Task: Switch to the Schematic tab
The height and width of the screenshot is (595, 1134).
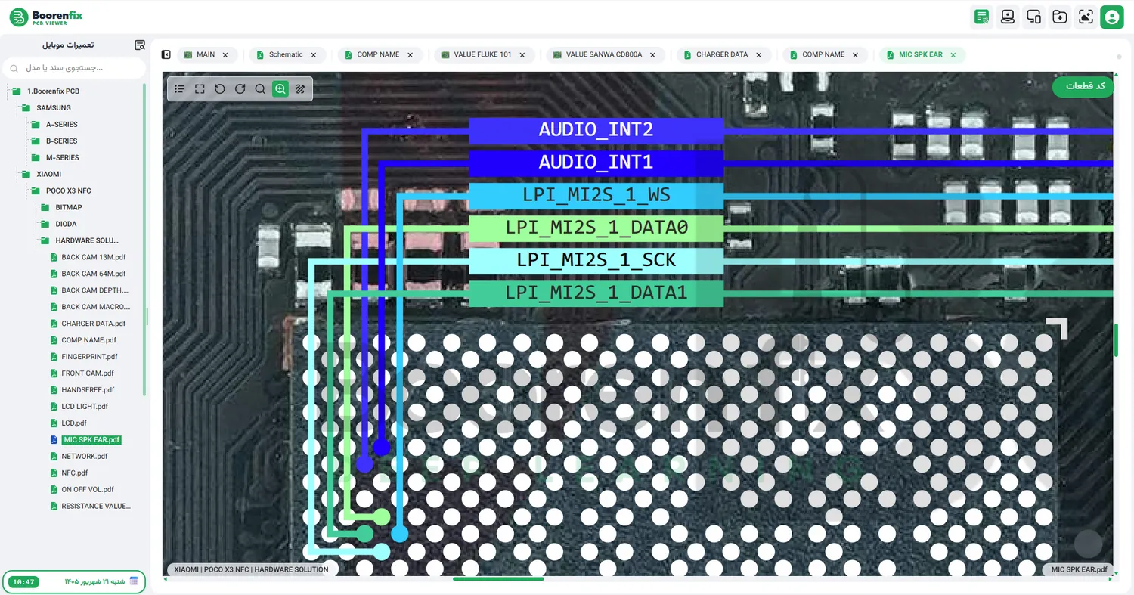Action: point(287,54)
